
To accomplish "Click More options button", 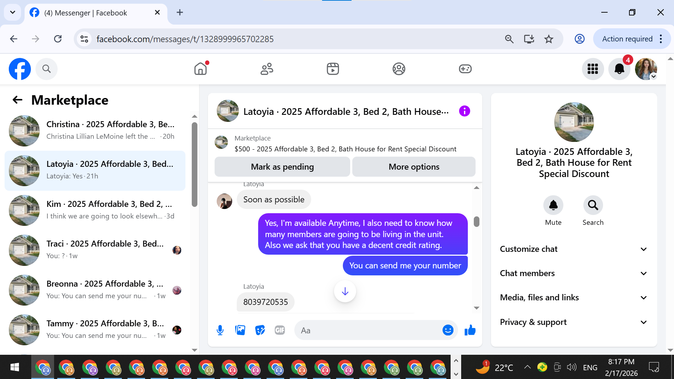I will 414,167.
